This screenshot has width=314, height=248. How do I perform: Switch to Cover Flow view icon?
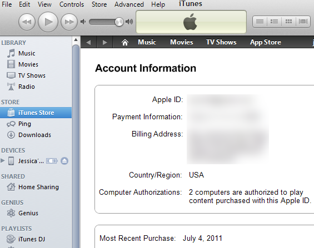[303, 22]
